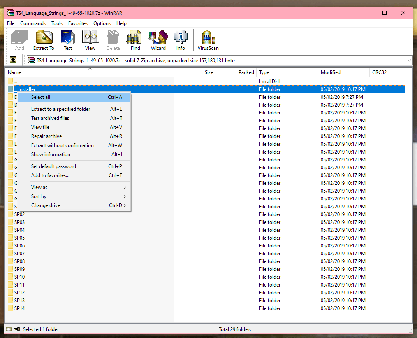The width and height of the screenshot is (417, 338).
Task: Sort list by Packed column header
Action: click(236, 72)
